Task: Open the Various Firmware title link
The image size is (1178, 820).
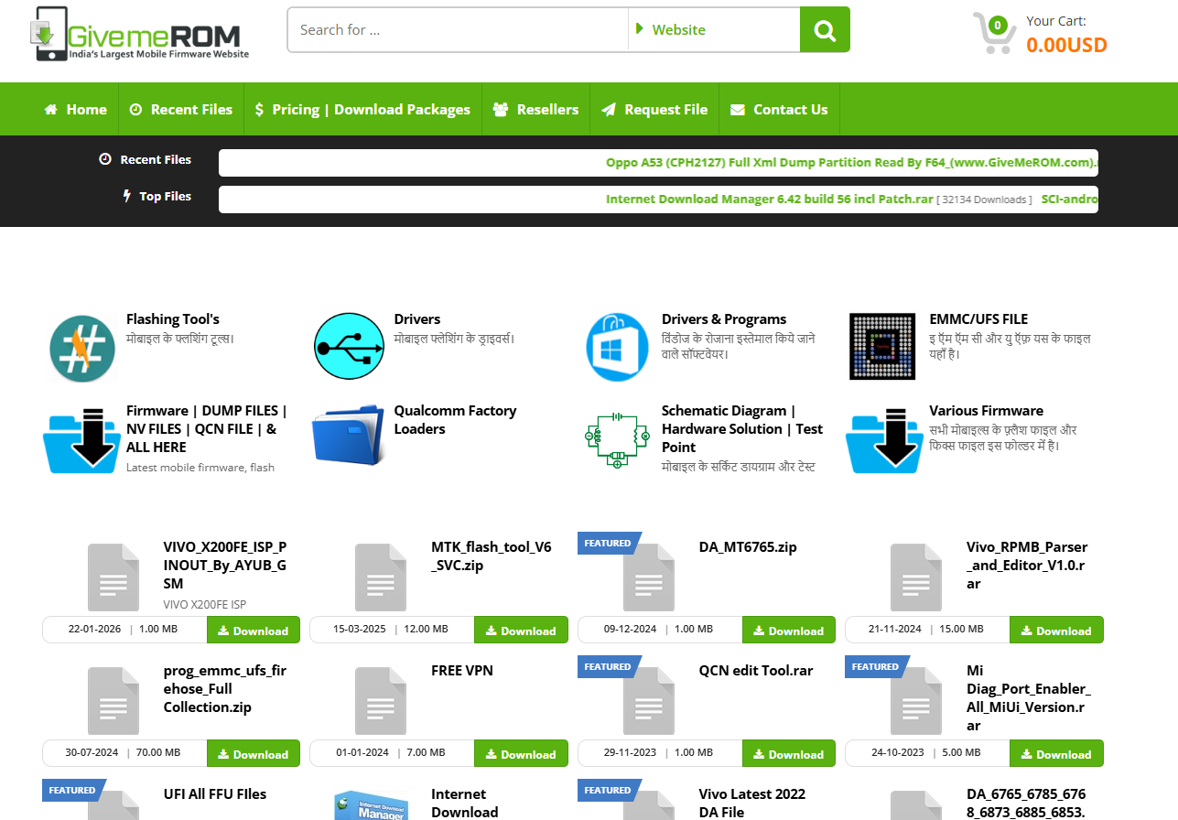Action: coord(986,411)
